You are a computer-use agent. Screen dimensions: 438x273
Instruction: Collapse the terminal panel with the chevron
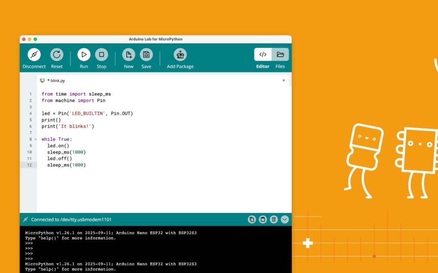pos(285,220)
